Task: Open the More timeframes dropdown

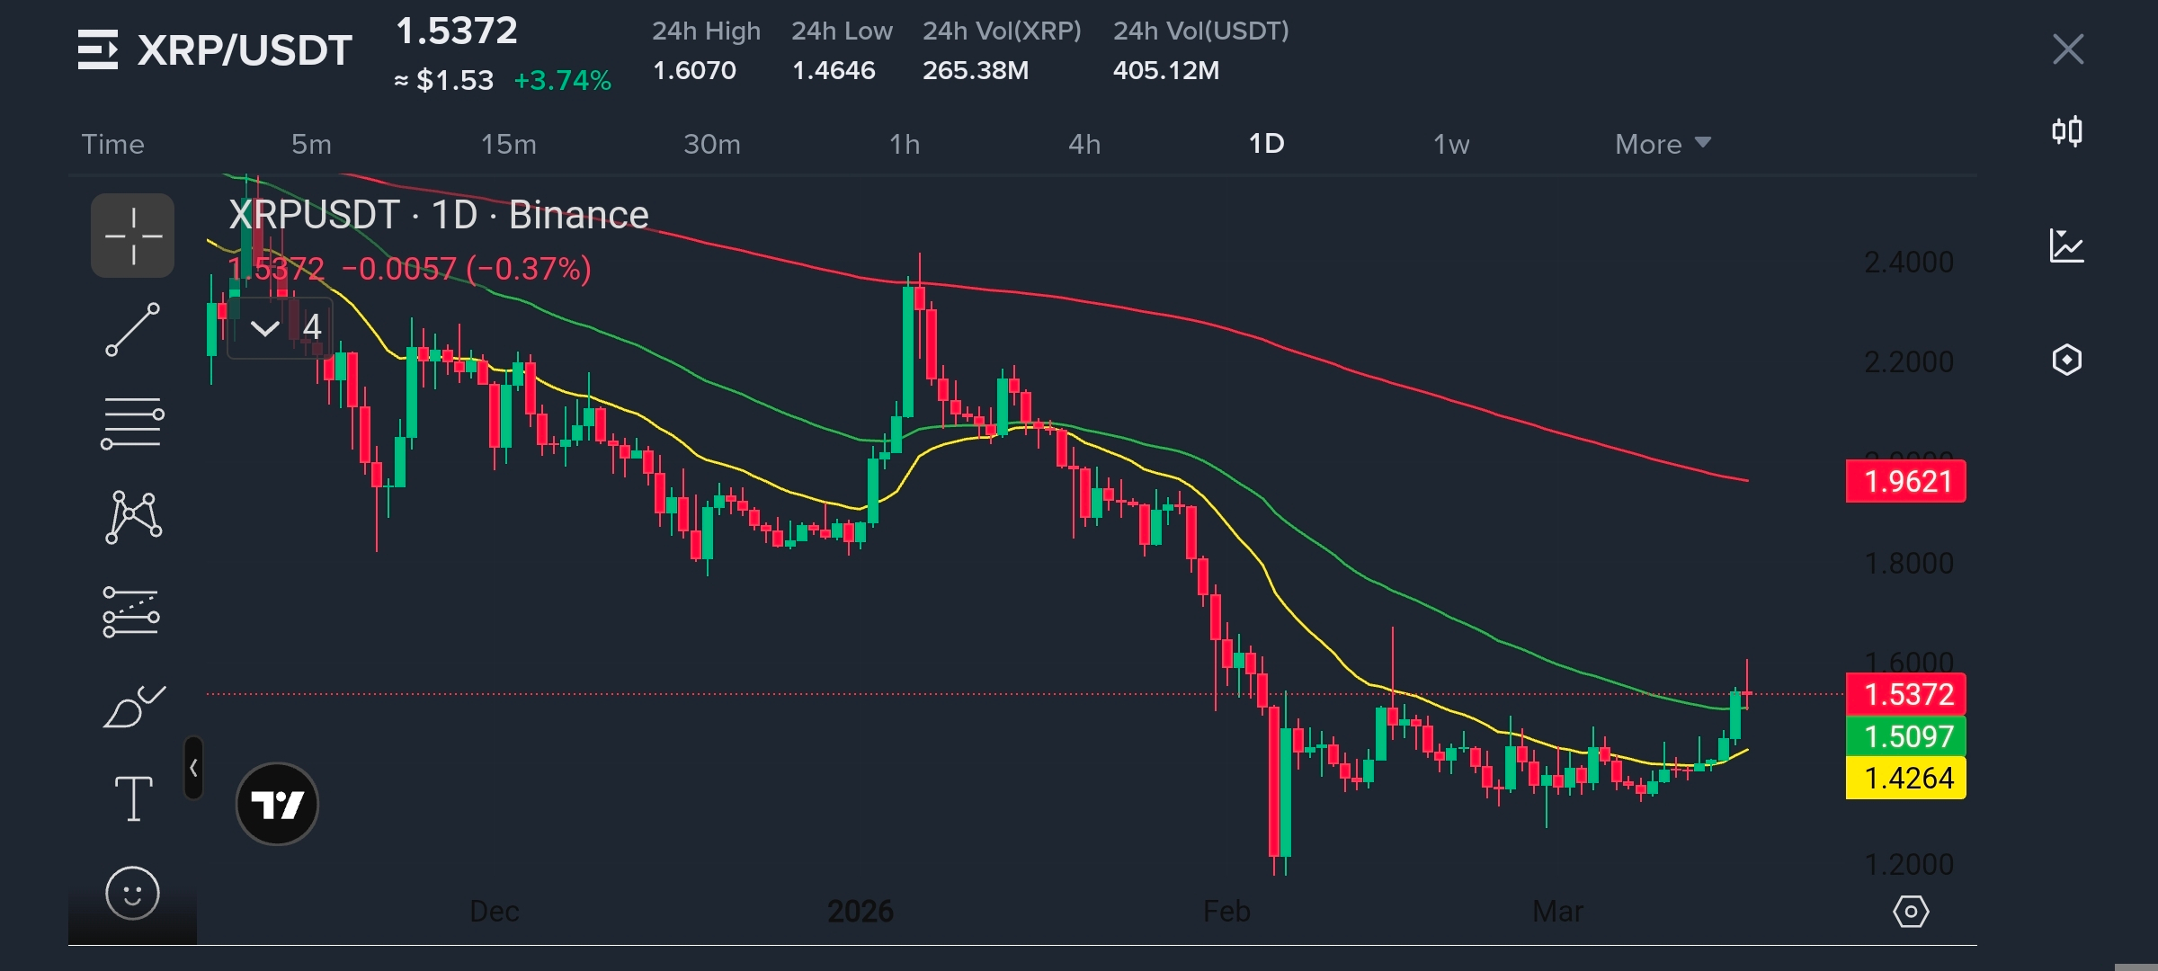Action: click(1663, 144)
